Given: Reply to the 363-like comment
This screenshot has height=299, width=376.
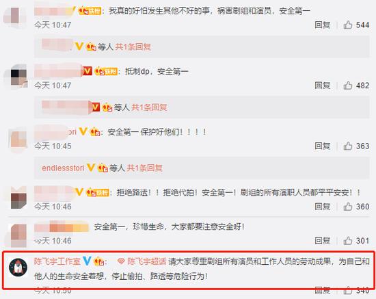Looking at the screenshot, I should pos(322,146).
